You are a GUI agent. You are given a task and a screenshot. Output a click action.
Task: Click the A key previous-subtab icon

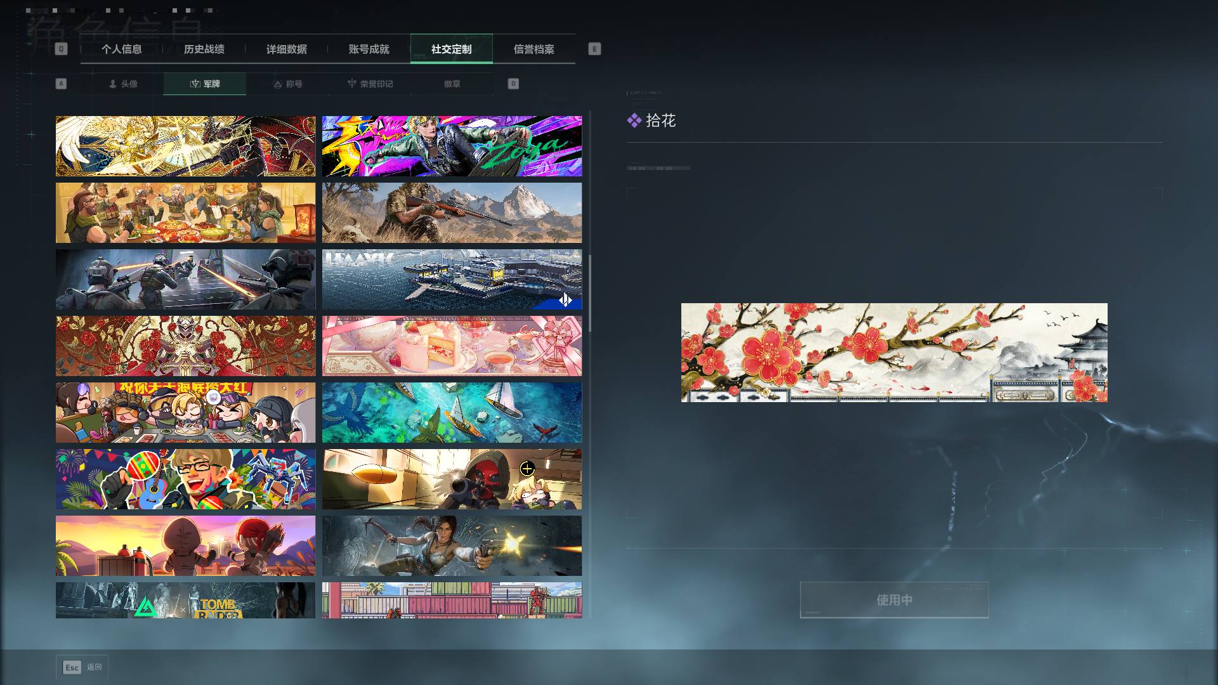point(61,84)
